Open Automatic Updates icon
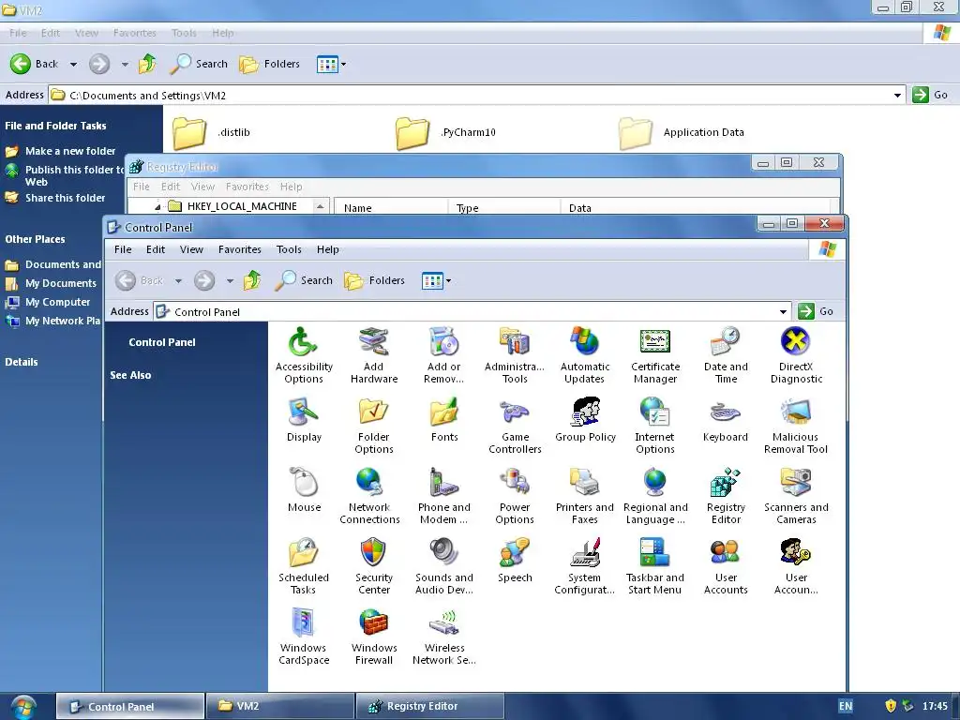The height and width of the screenshot is (720, 960). (x=585, y=355)
